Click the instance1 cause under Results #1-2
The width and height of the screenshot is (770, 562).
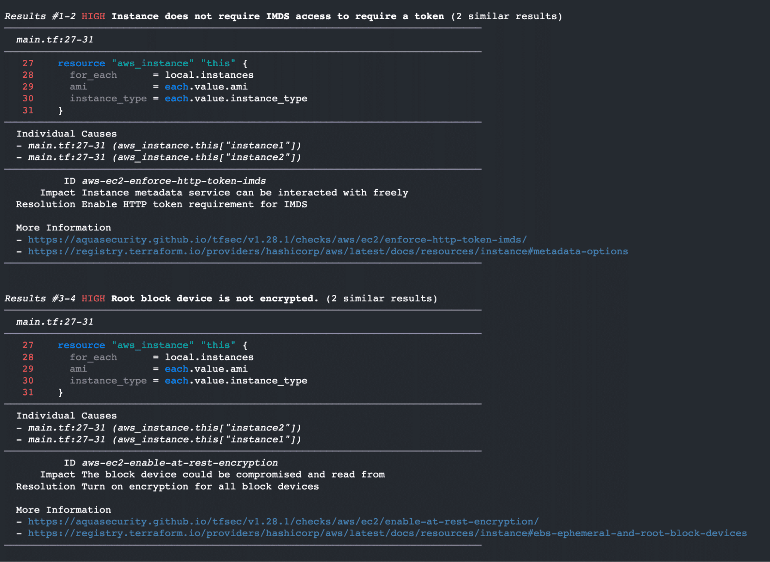(164, 146)
